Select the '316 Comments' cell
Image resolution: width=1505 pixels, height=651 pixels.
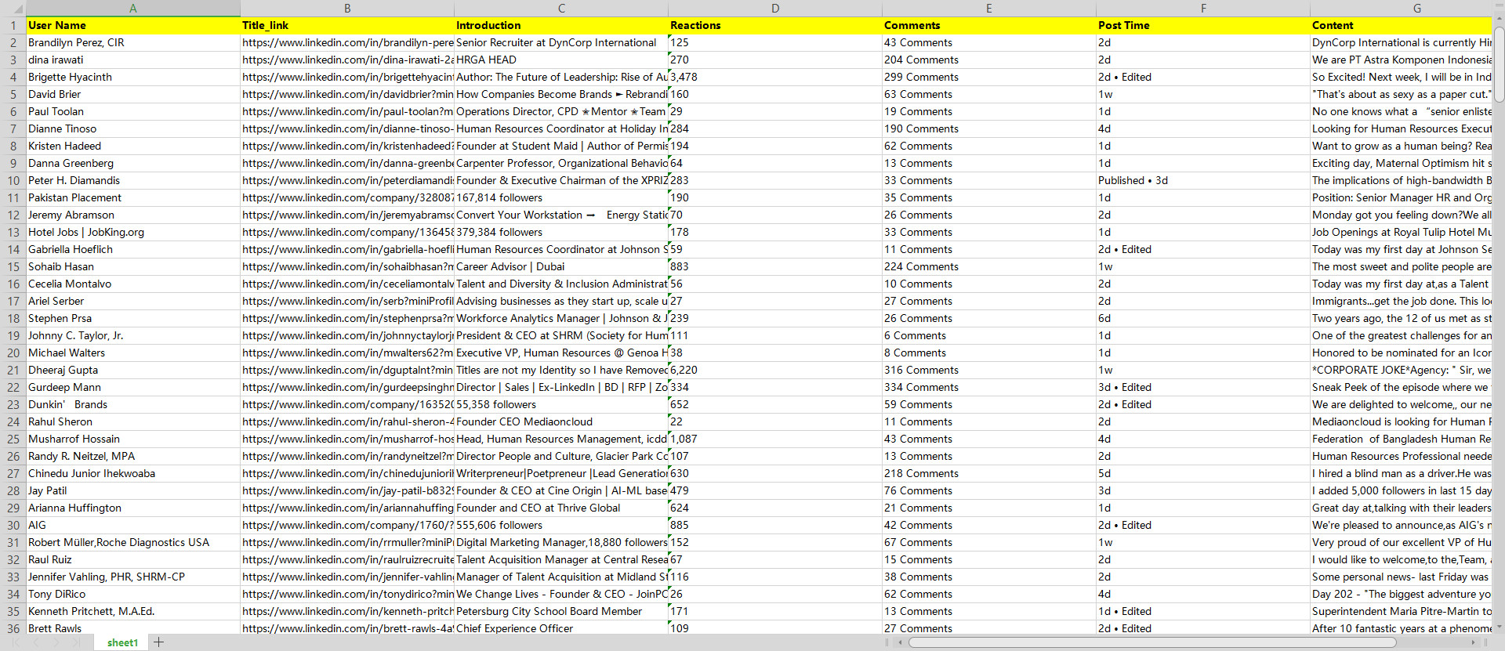[x=988, y=370]
